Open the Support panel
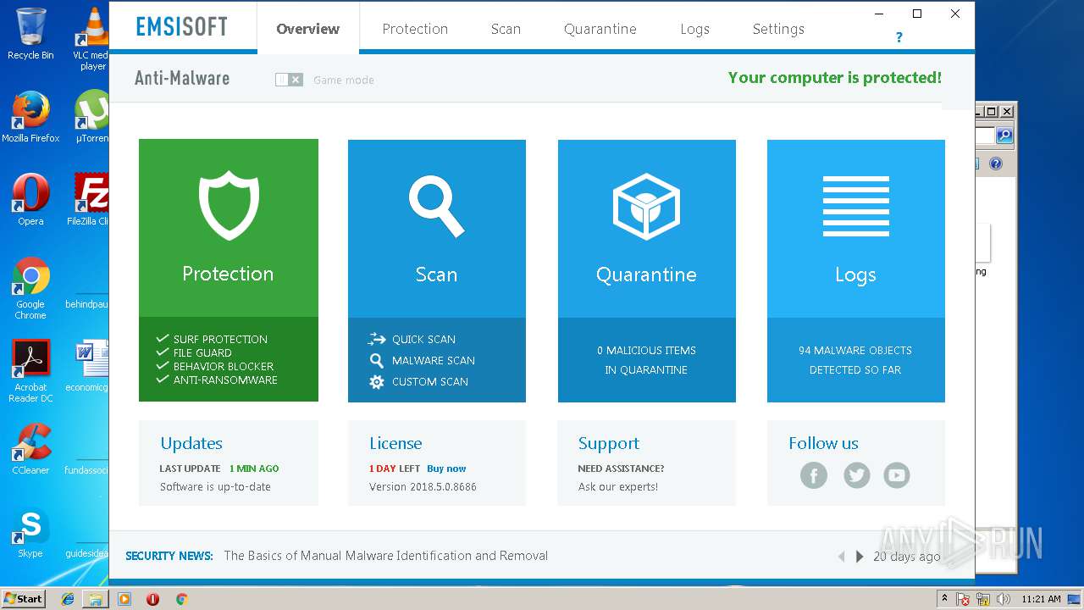Viewport: 1084px width, 610px height. [646, 463]
